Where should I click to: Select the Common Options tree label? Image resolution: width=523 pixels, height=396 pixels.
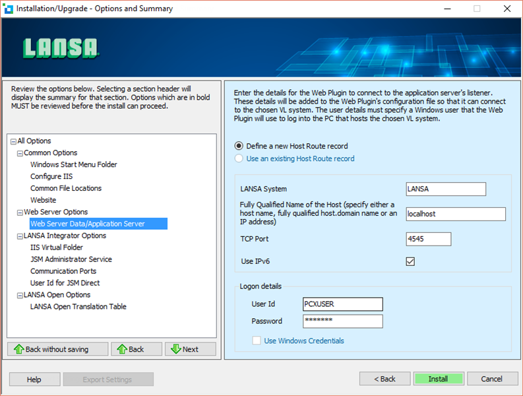tap(50, 153)
